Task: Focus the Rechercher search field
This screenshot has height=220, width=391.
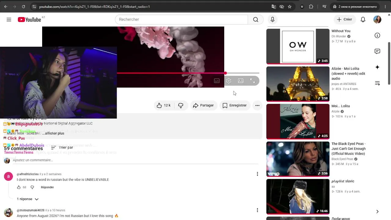Action: pyautogui.click(x=181, y=20)
